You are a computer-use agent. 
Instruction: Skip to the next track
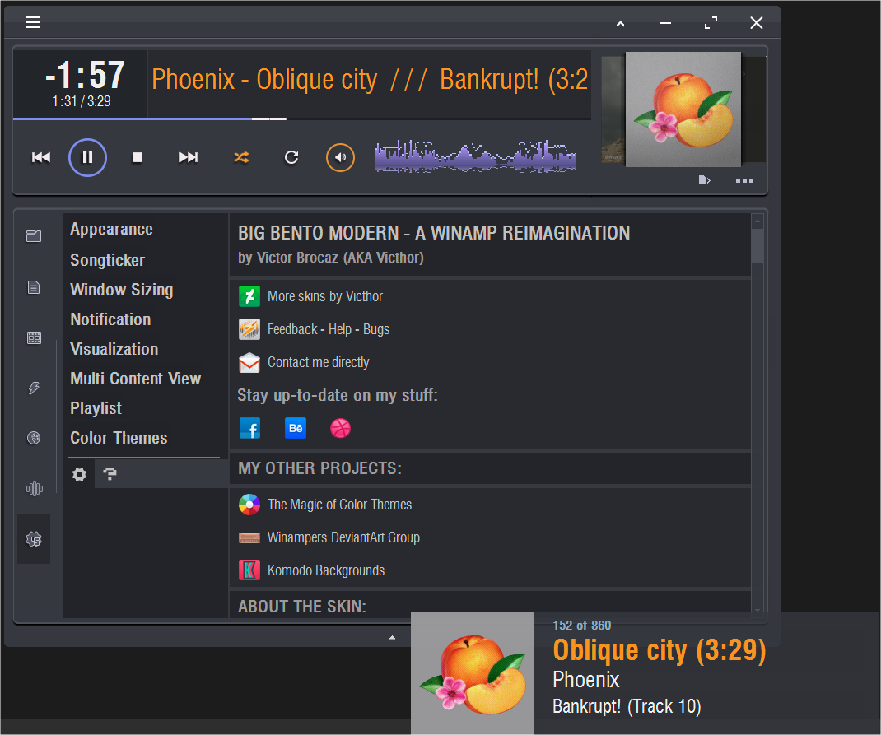pyautogui.click(x=189, y=157)
